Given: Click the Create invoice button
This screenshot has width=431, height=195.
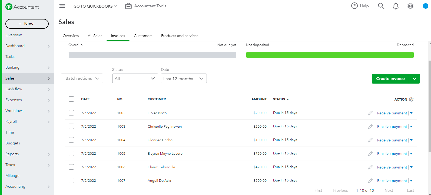Looking at the screenshot, I should point(390,79).
